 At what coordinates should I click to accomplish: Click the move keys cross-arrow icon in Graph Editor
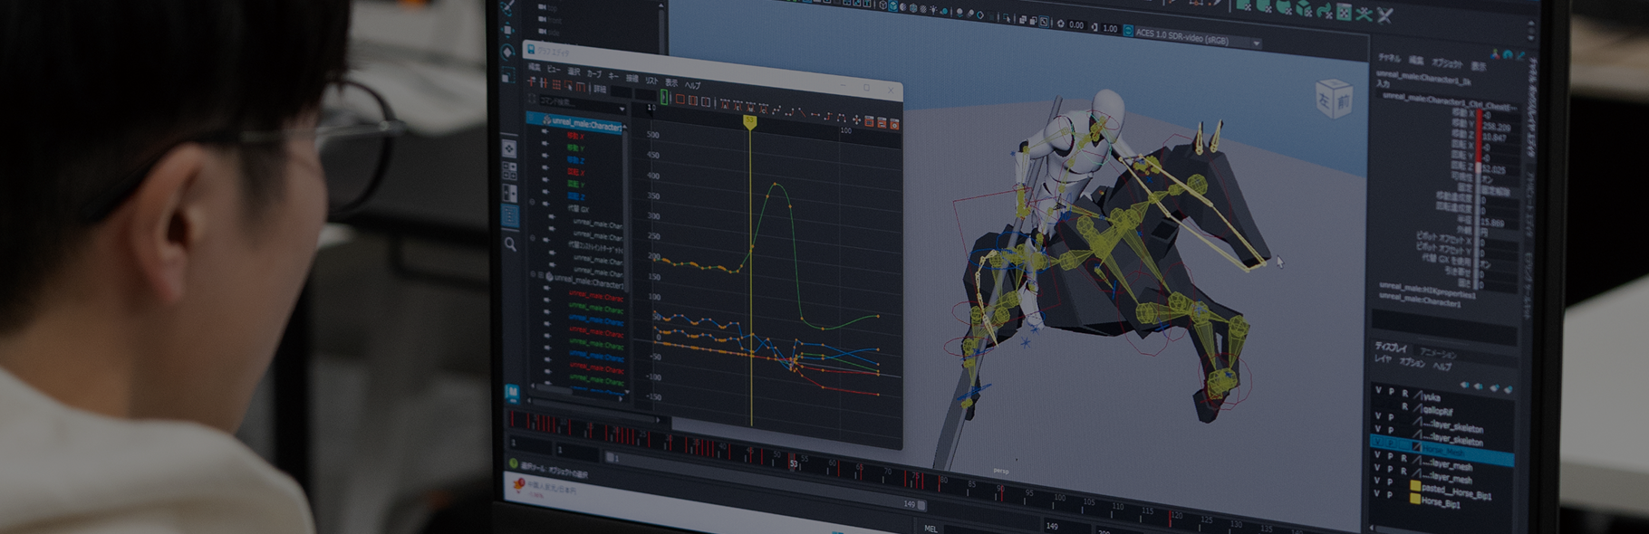pos(856,119)
